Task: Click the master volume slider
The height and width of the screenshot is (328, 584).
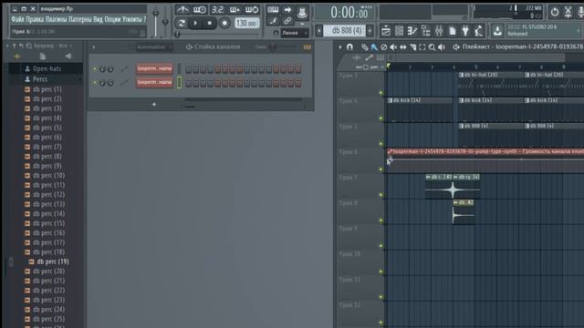Action: [156, 22]
